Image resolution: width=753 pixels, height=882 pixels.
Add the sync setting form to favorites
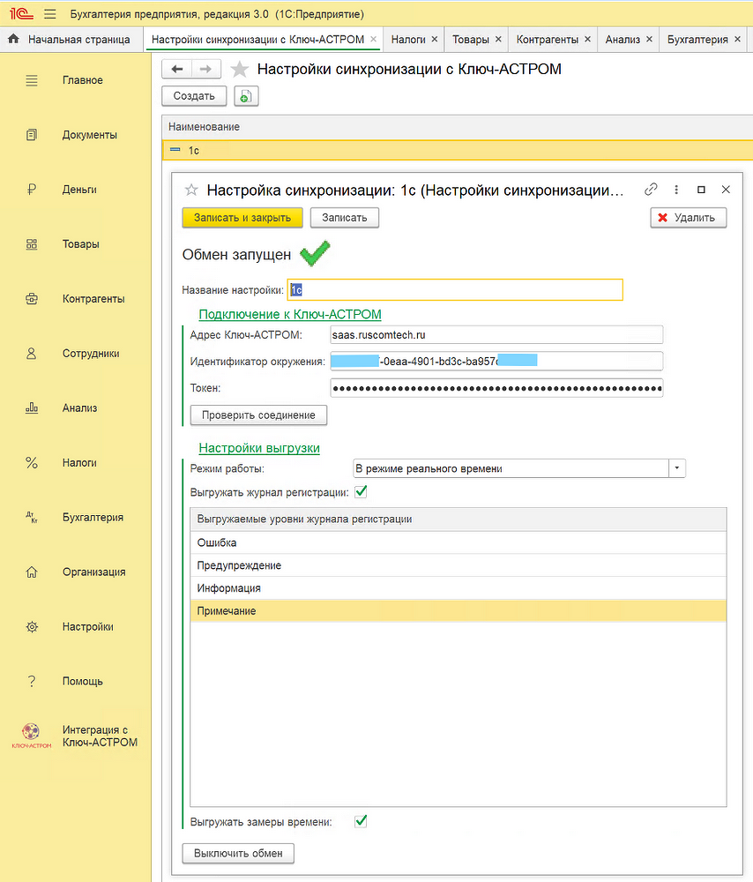[191, 191]
